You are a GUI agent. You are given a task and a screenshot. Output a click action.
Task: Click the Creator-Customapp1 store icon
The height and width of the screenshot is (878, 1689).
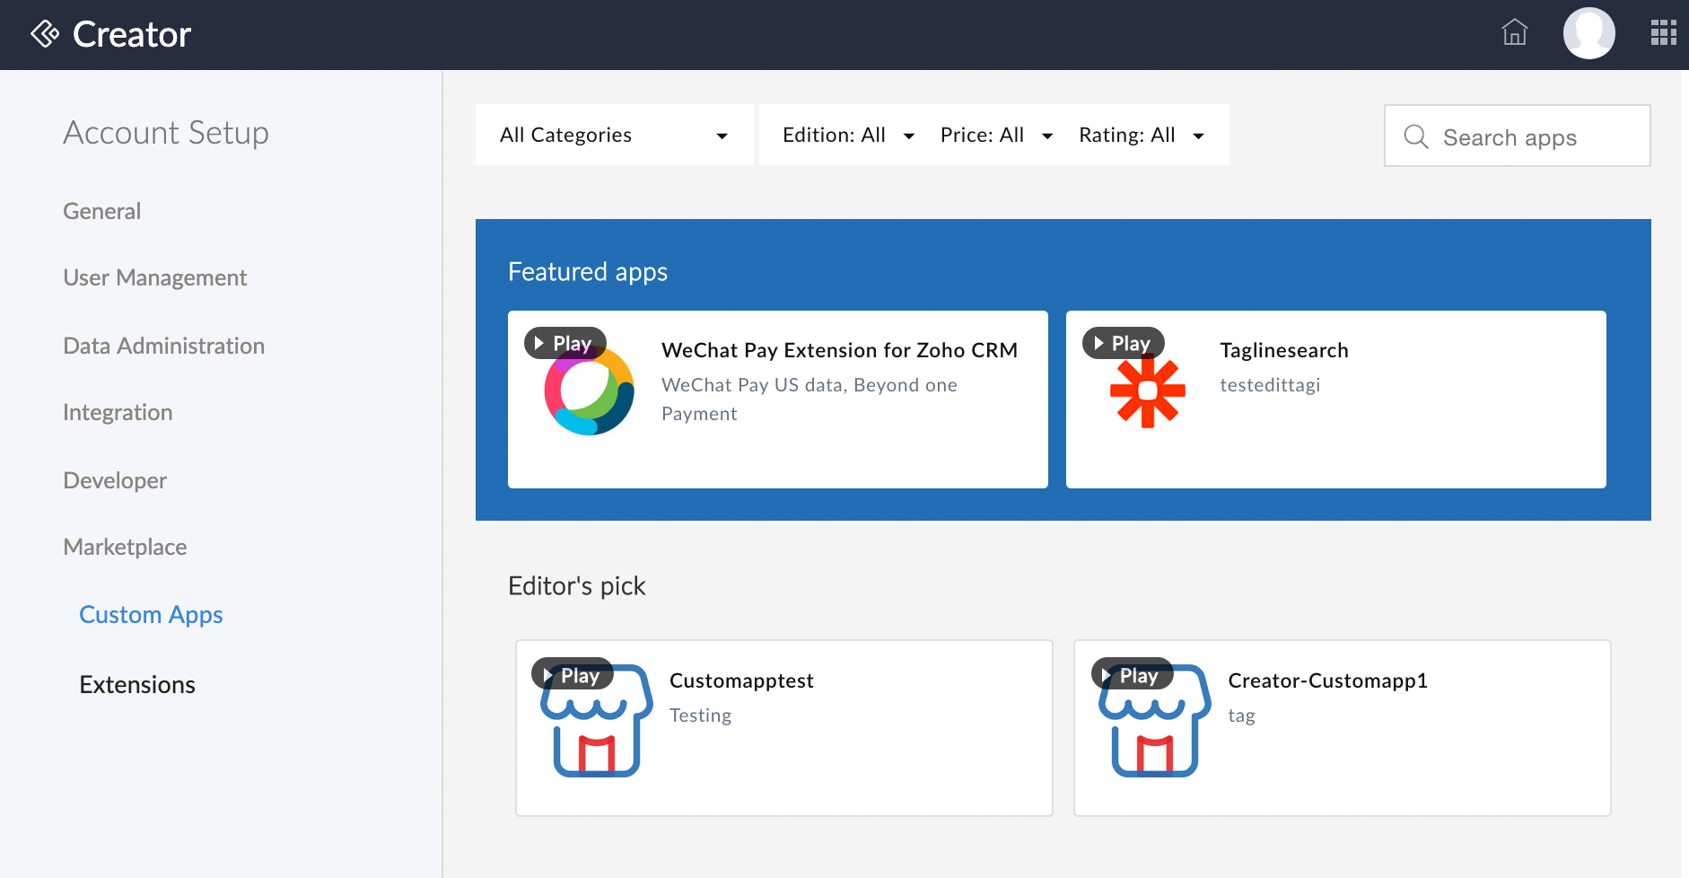(x=1155, y=721)
